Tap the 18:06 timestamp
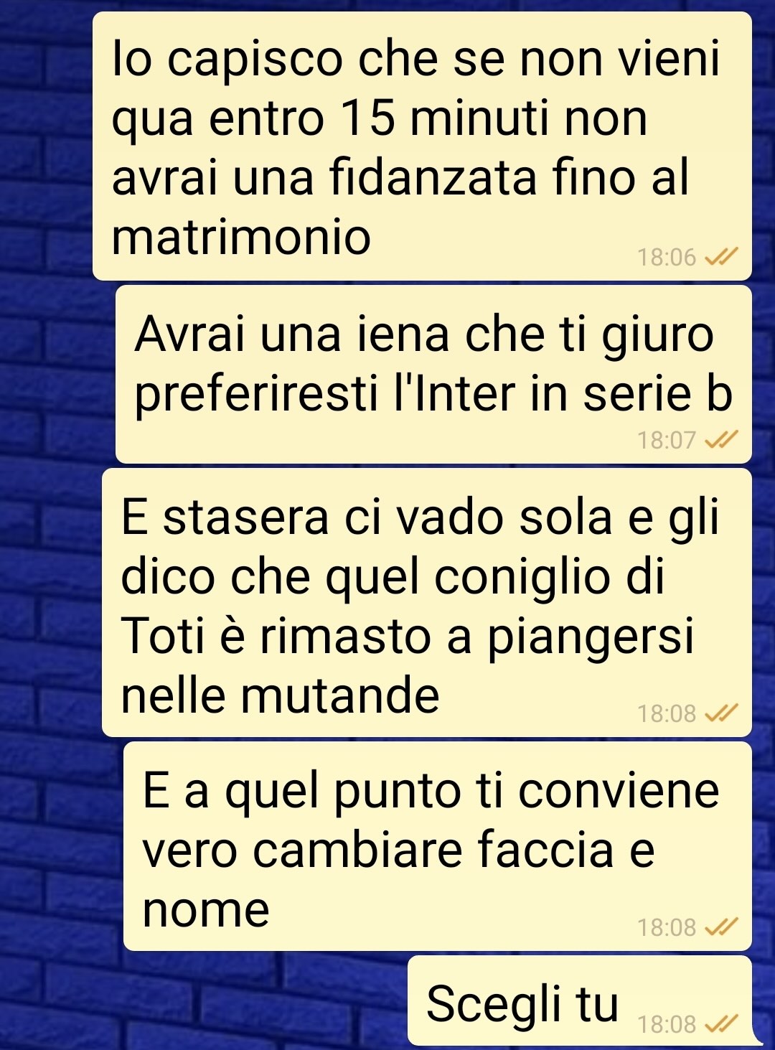This screenshot has height=1050, width=775. pos(667,257)
